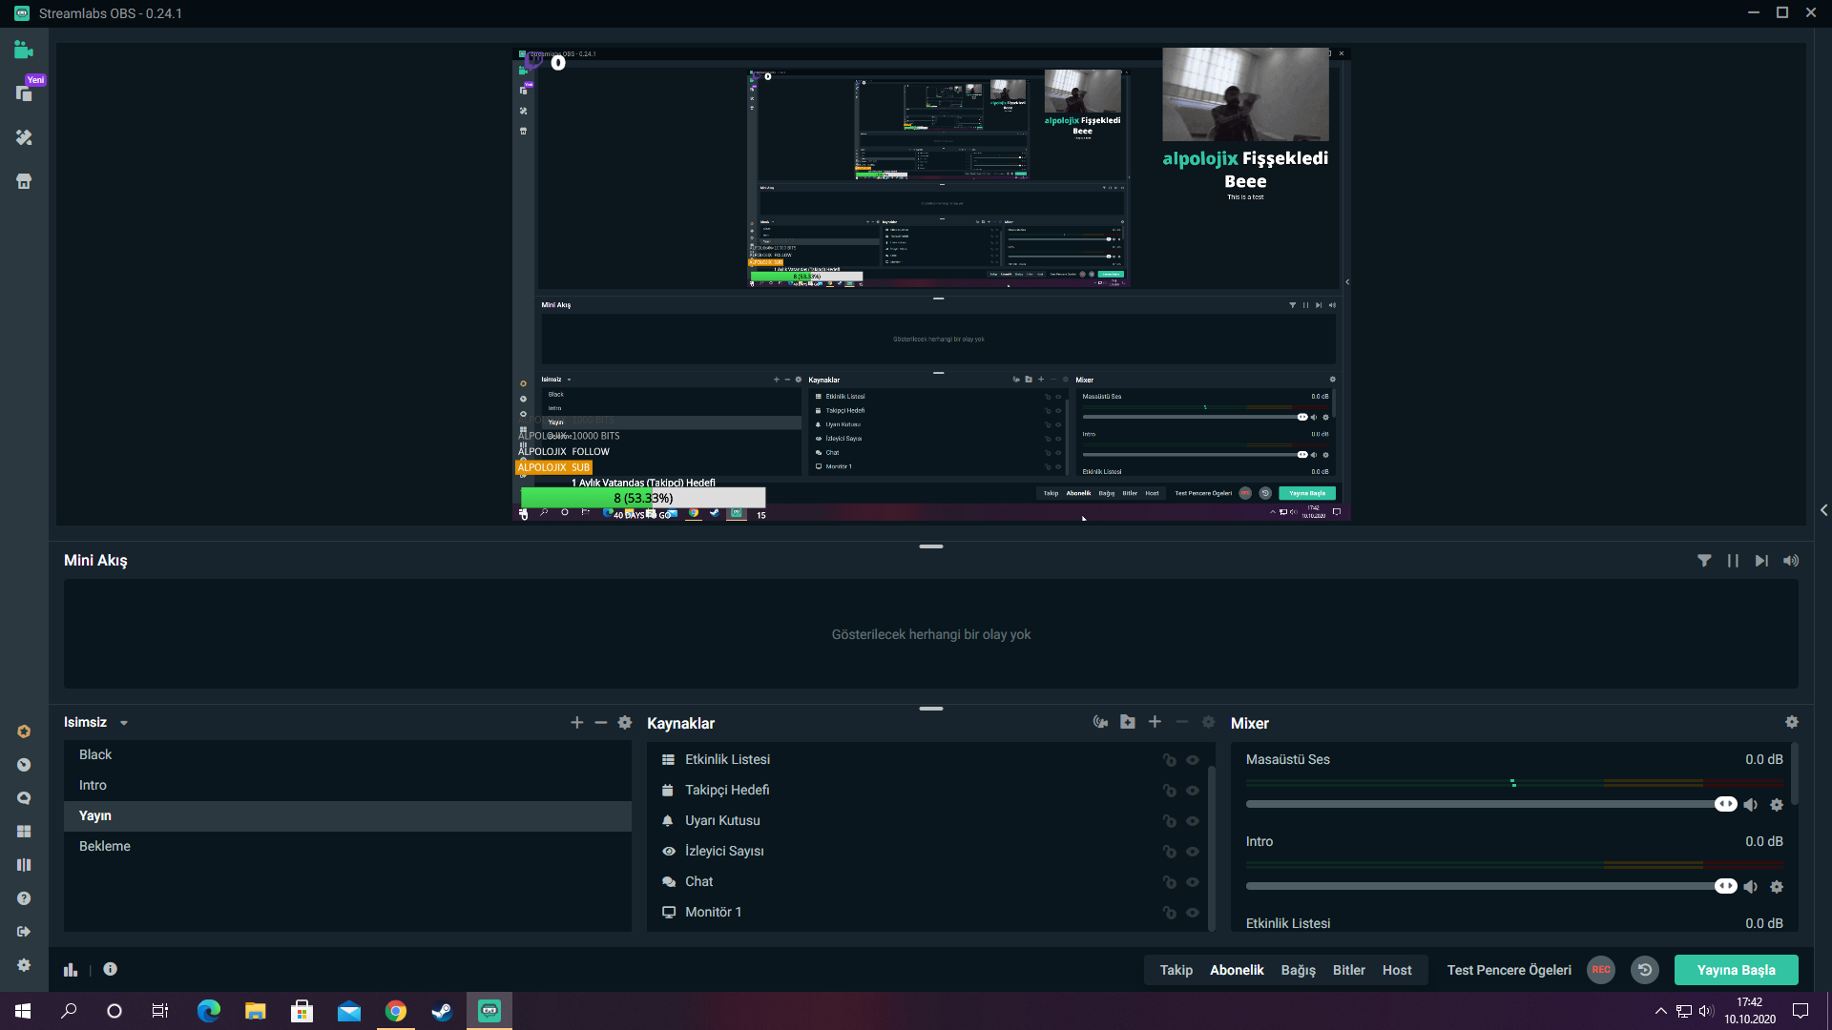Expand the collapsed right side panel arrow

point(1823,510)
